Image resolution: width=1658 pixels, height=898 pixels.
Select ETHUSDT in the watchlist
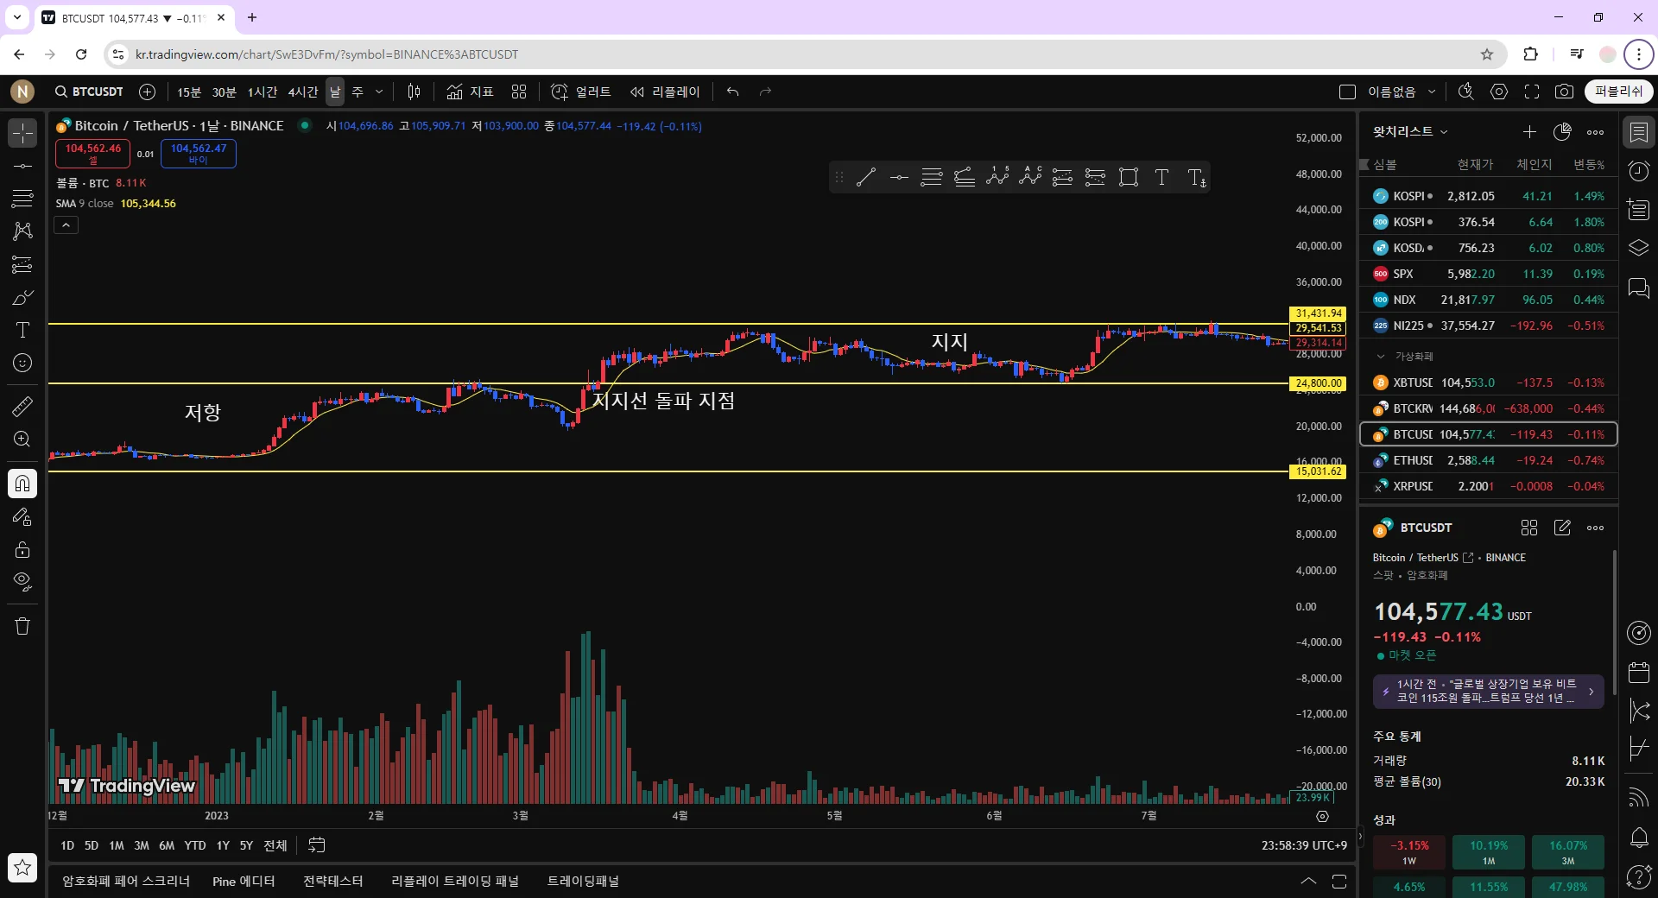coord(1489,460)
